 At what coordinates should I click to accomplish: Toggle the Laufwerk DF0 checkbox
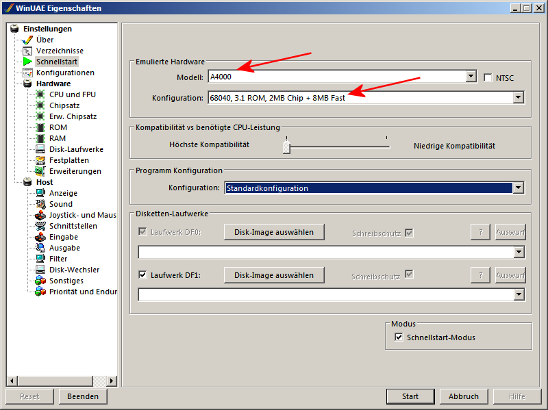pos(142,231)
